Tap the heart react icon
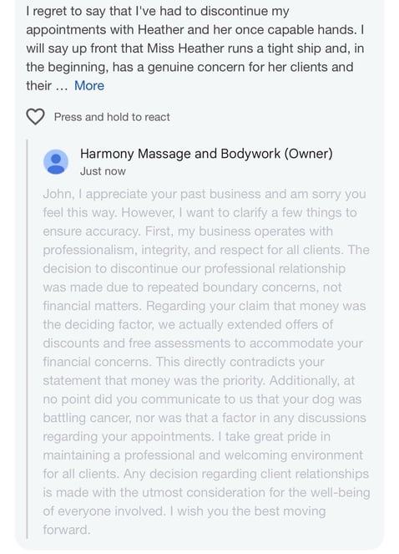The width and height of the screenshot is (399, 554). [35, 117]
